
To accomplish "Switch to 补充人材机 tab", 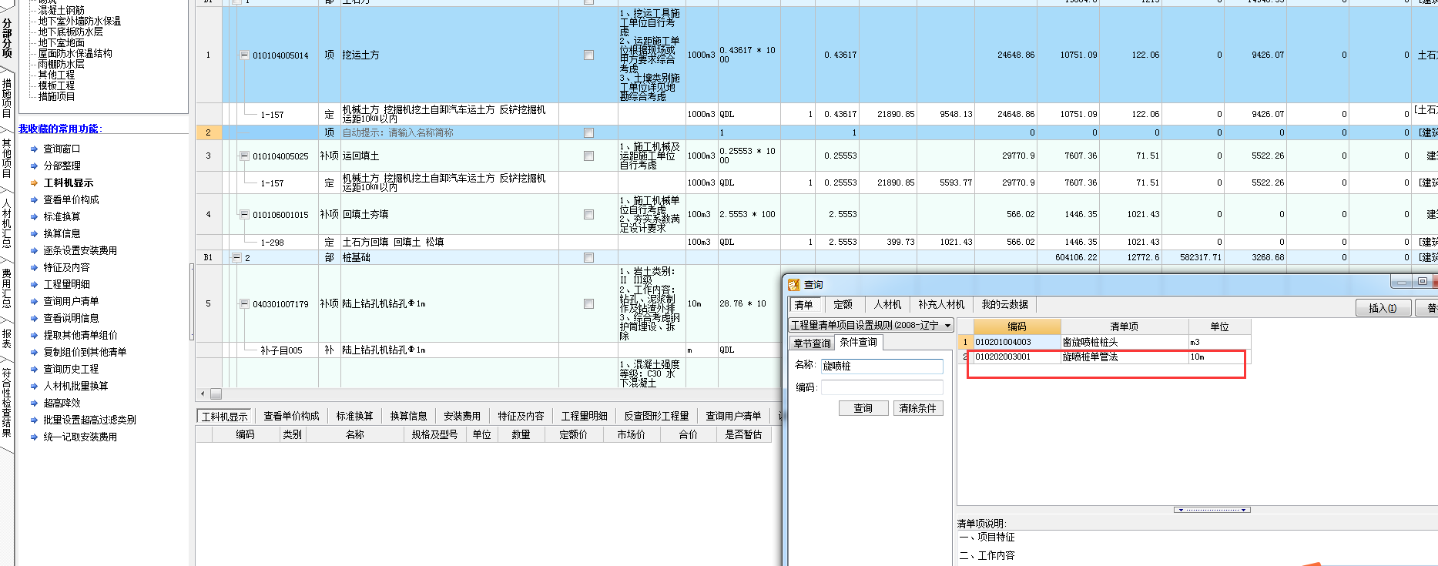I will point(941,305).
